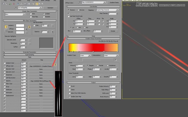Open the Blinn shader type dropdown

[x=16, y=14]
